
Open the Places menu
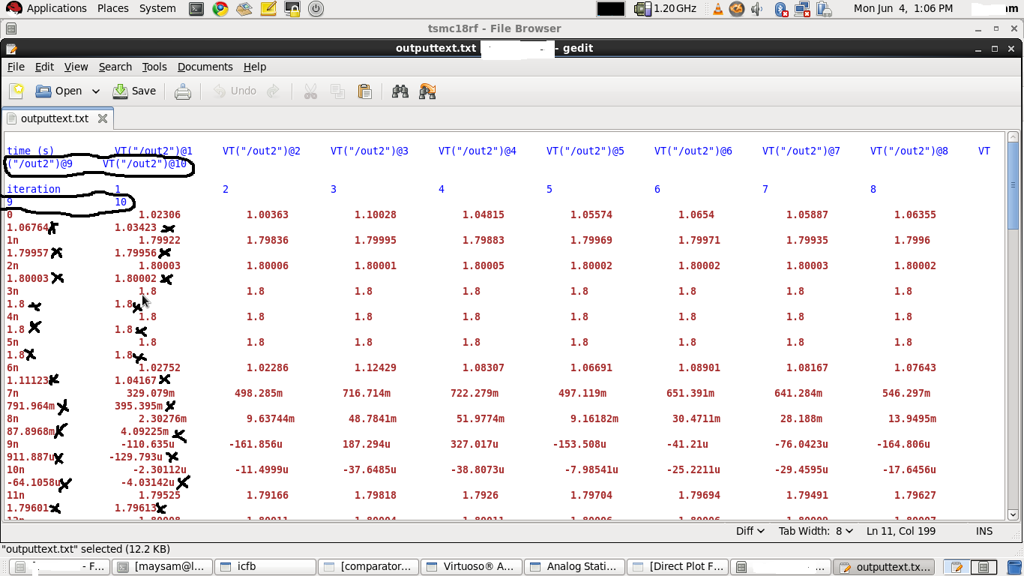pyautogui.click(x=113, y=8)
